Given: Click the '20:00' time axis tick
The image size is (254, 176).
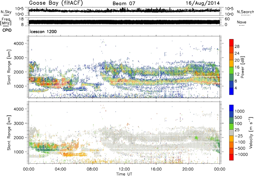Looking at the screenshot, I should [188, 169].
